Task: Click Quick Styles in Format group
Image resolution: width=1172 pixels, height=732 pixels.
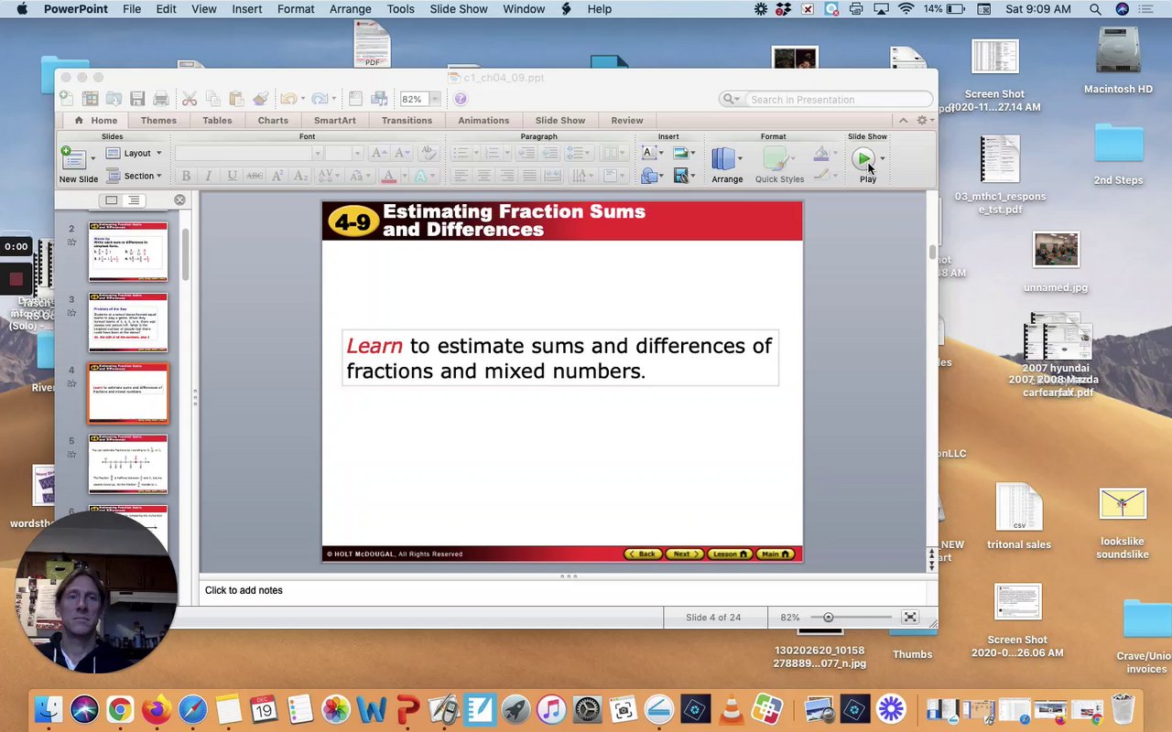Action: 779,165
